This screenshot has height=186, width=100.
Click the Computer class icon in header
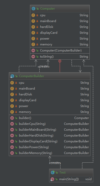pyautogui.click(x=34, y=9)
